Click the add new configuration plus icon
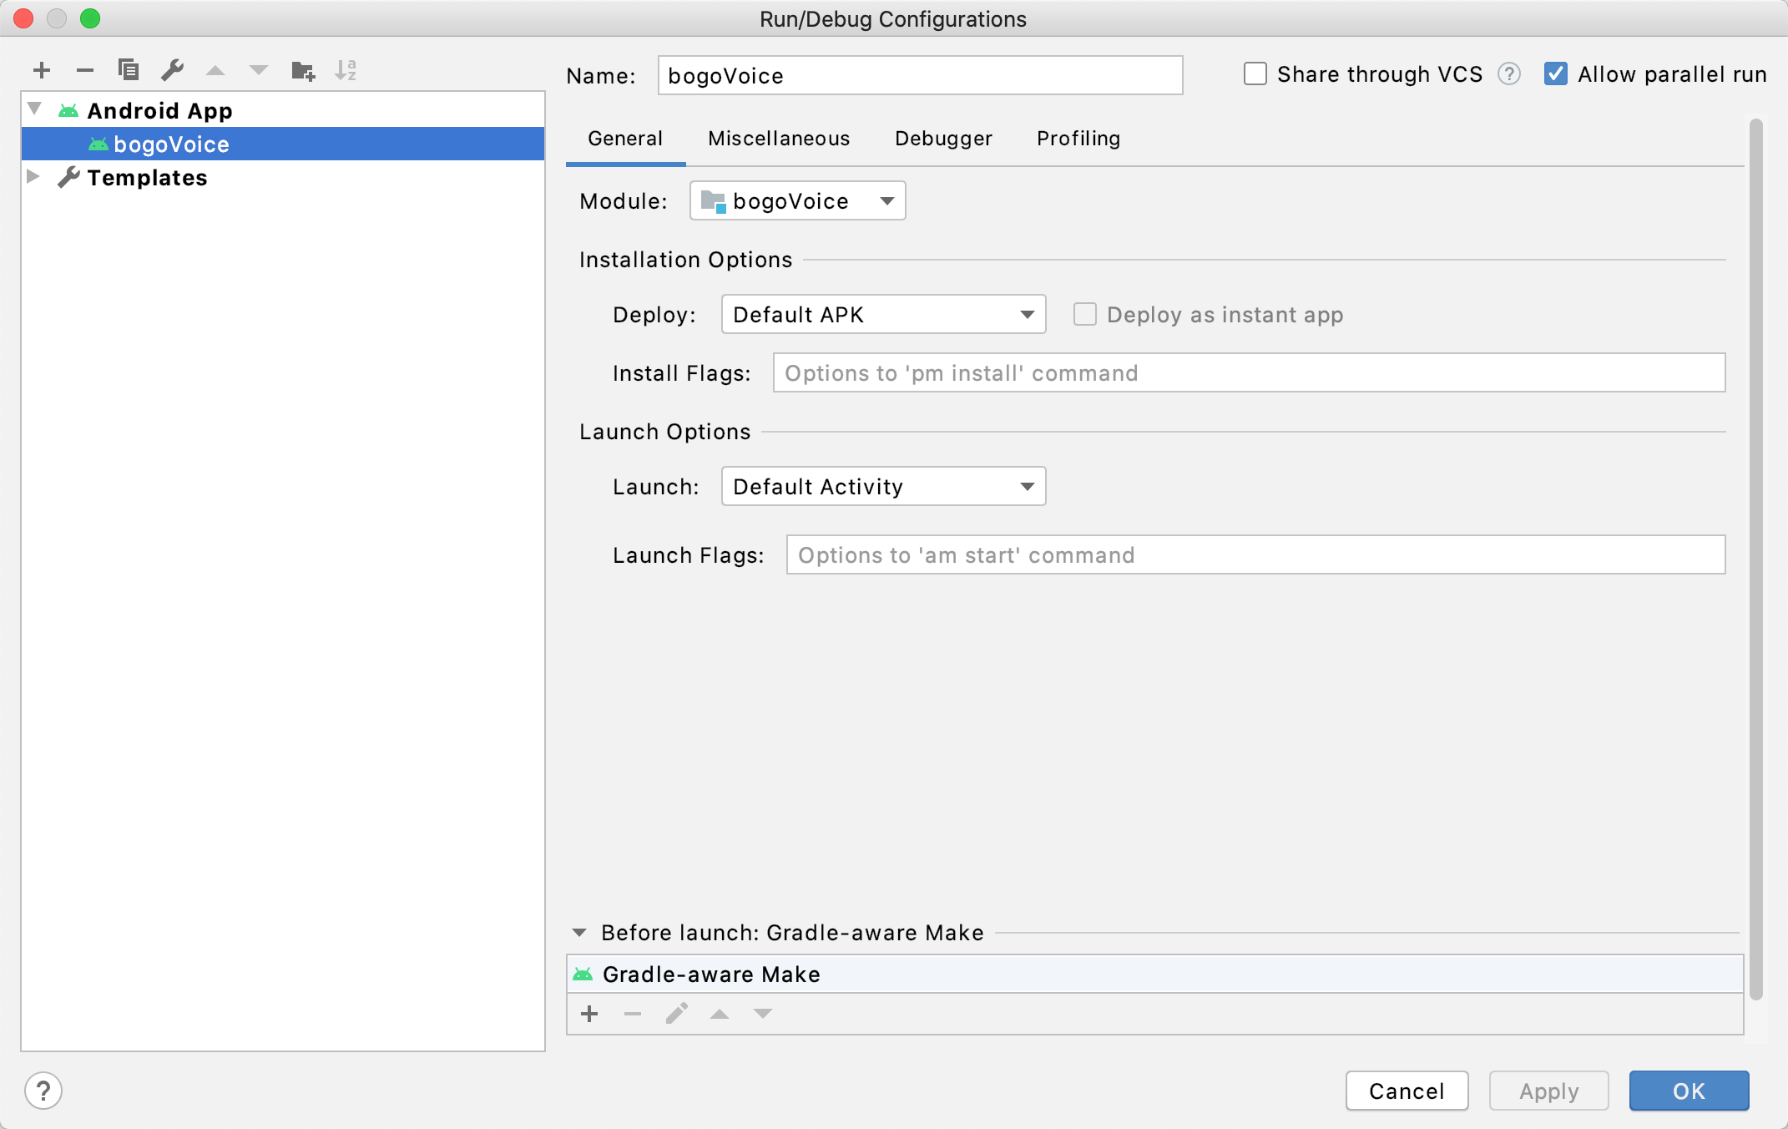Screen dimensions: 1788x1129 click(42, 70)
